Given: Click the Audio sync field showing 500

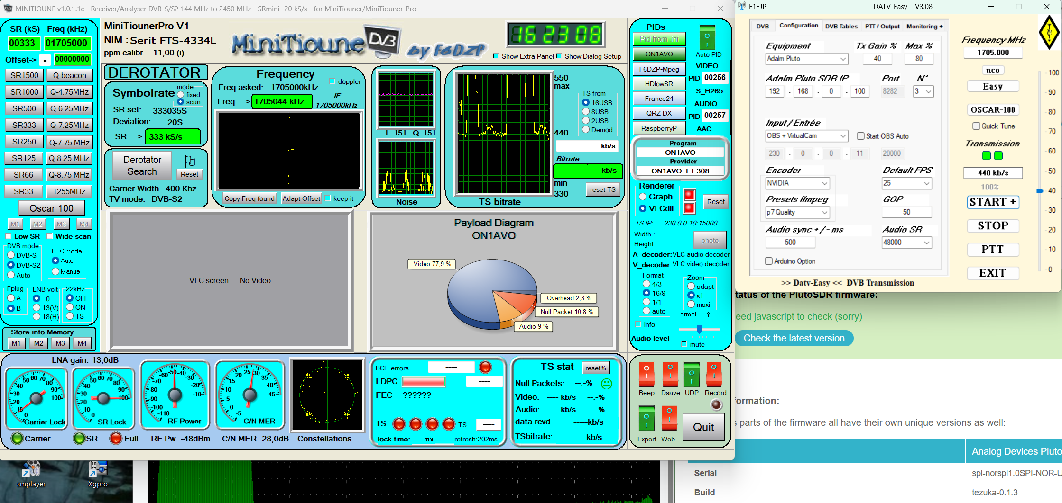Looking at the screenshot, I should [790, 243].
